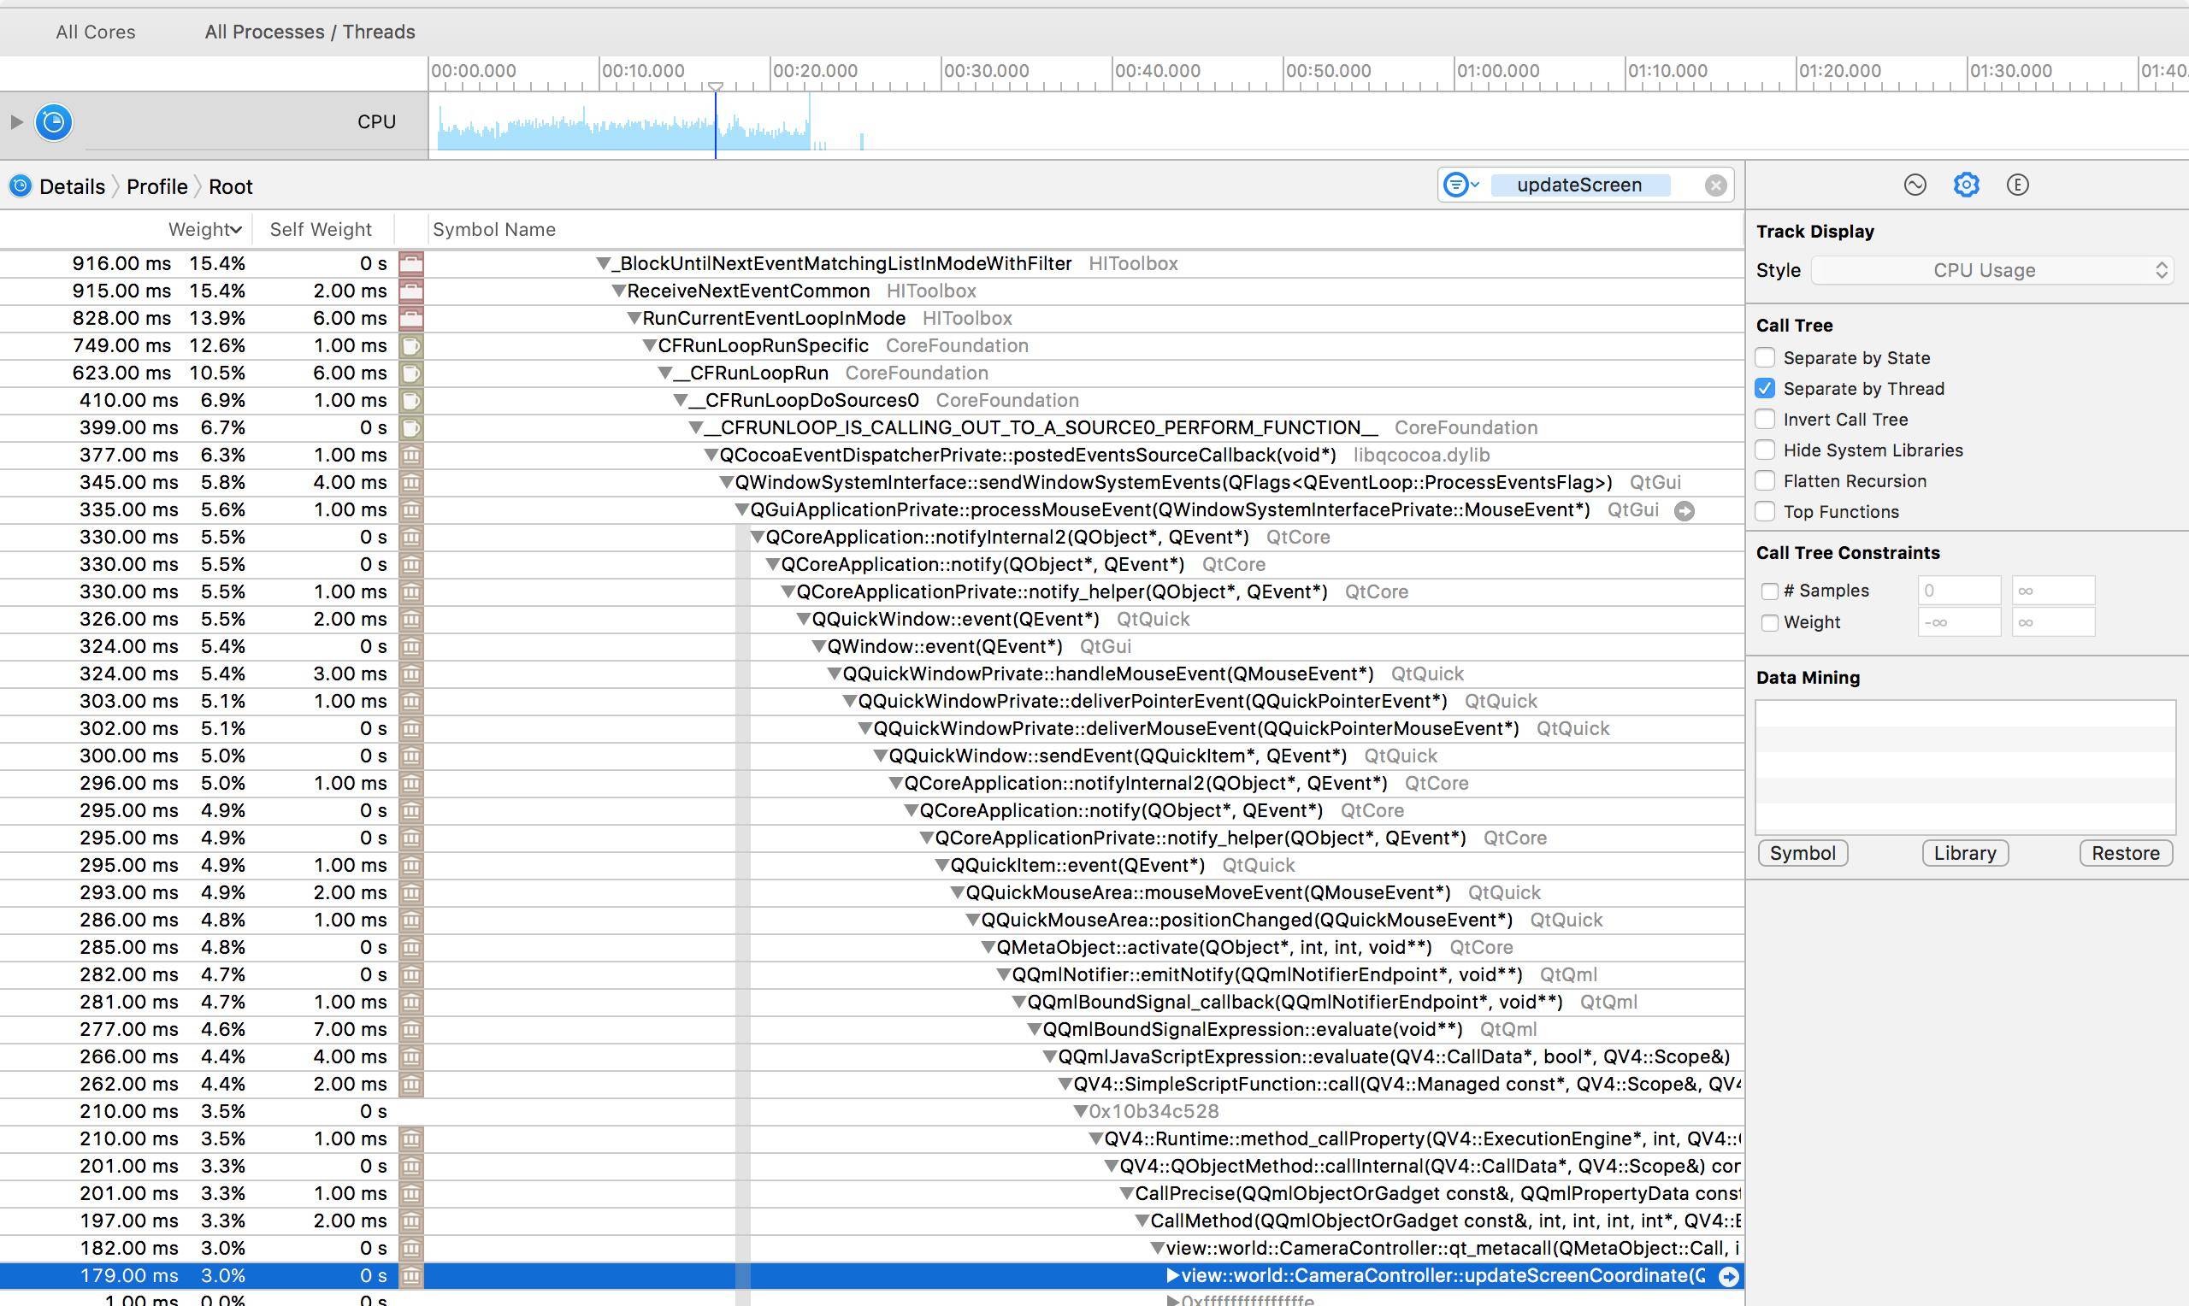Click library icon on handleMouseEvent row
2189x1306 pixels.
[x=411, y=674]
